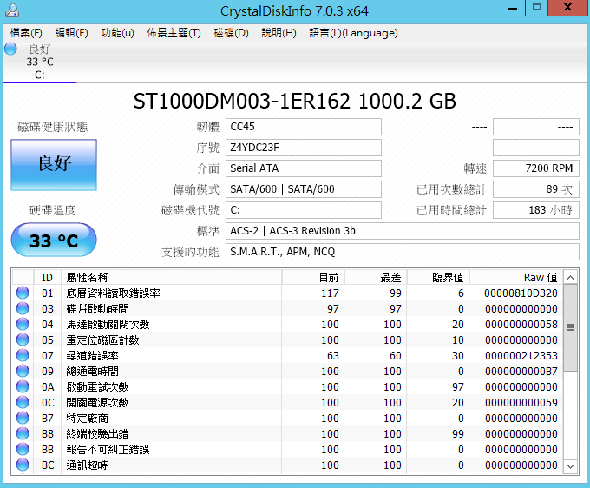Image resolution: width=590 pixels, height=488 pixels.
Task: Open the 磁碟(D) menu
Action: (231, 33)
